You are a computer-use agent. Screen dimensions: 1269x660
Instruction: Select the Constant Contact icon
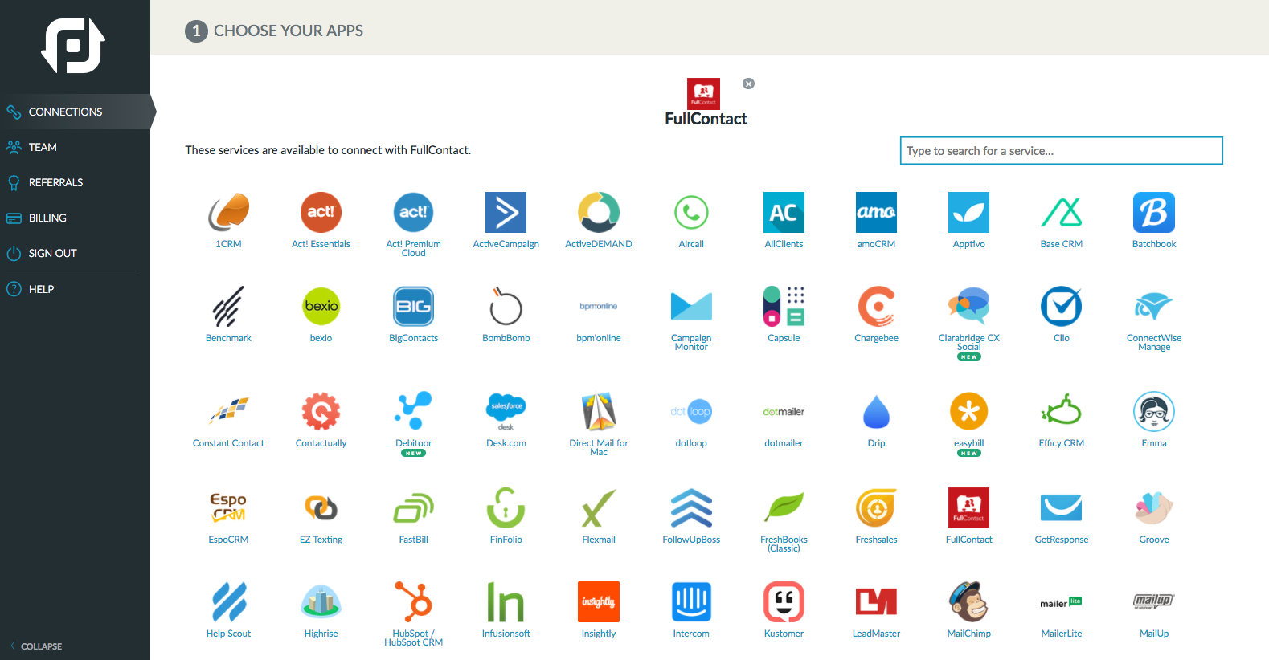pos(228,411)
